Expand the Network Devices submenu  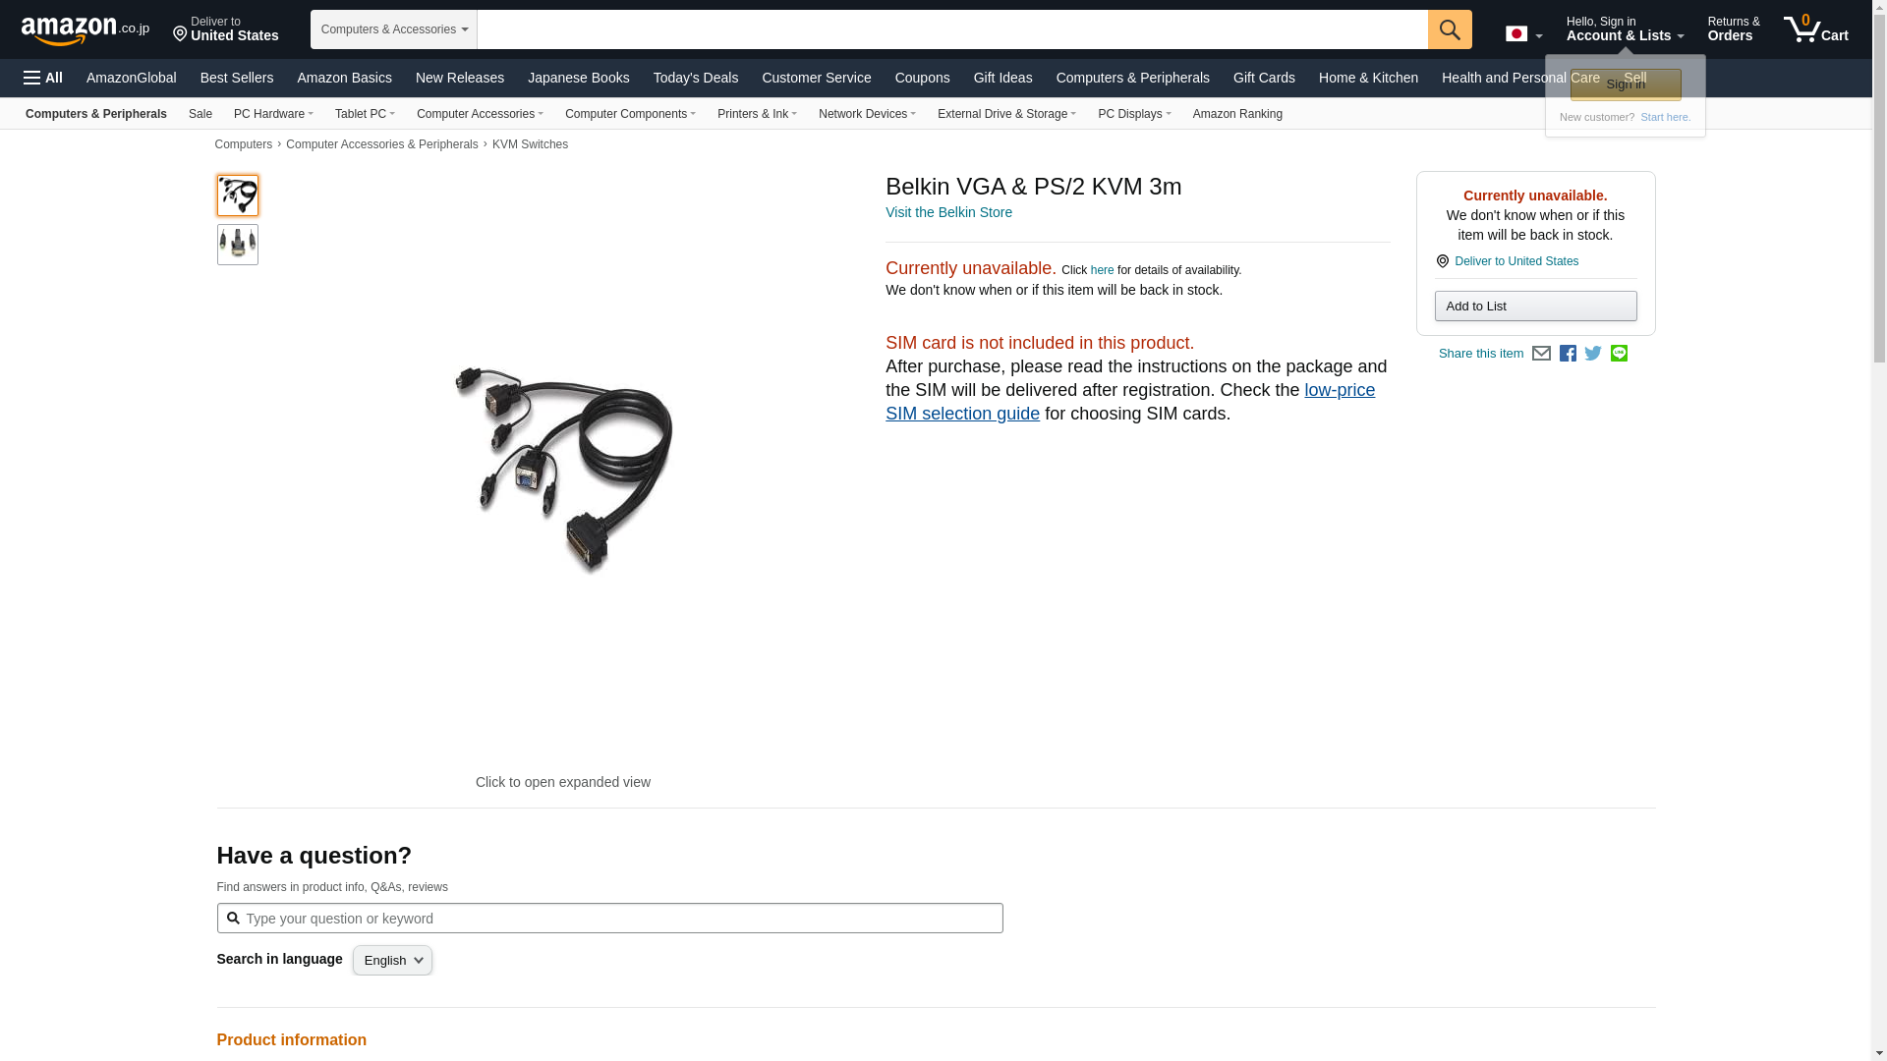point(867,114)
